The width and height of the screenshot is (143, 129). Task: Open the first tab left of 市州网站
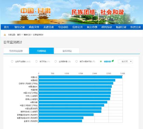16,51
